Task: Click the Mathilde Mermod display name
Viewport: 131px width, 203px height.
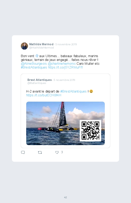Action: (41, 44)
